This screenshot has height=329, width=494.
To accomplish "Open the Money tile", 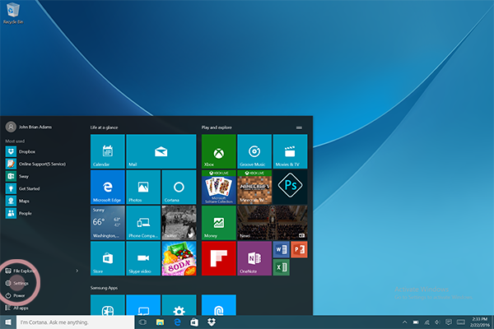I will click(219, 223).
